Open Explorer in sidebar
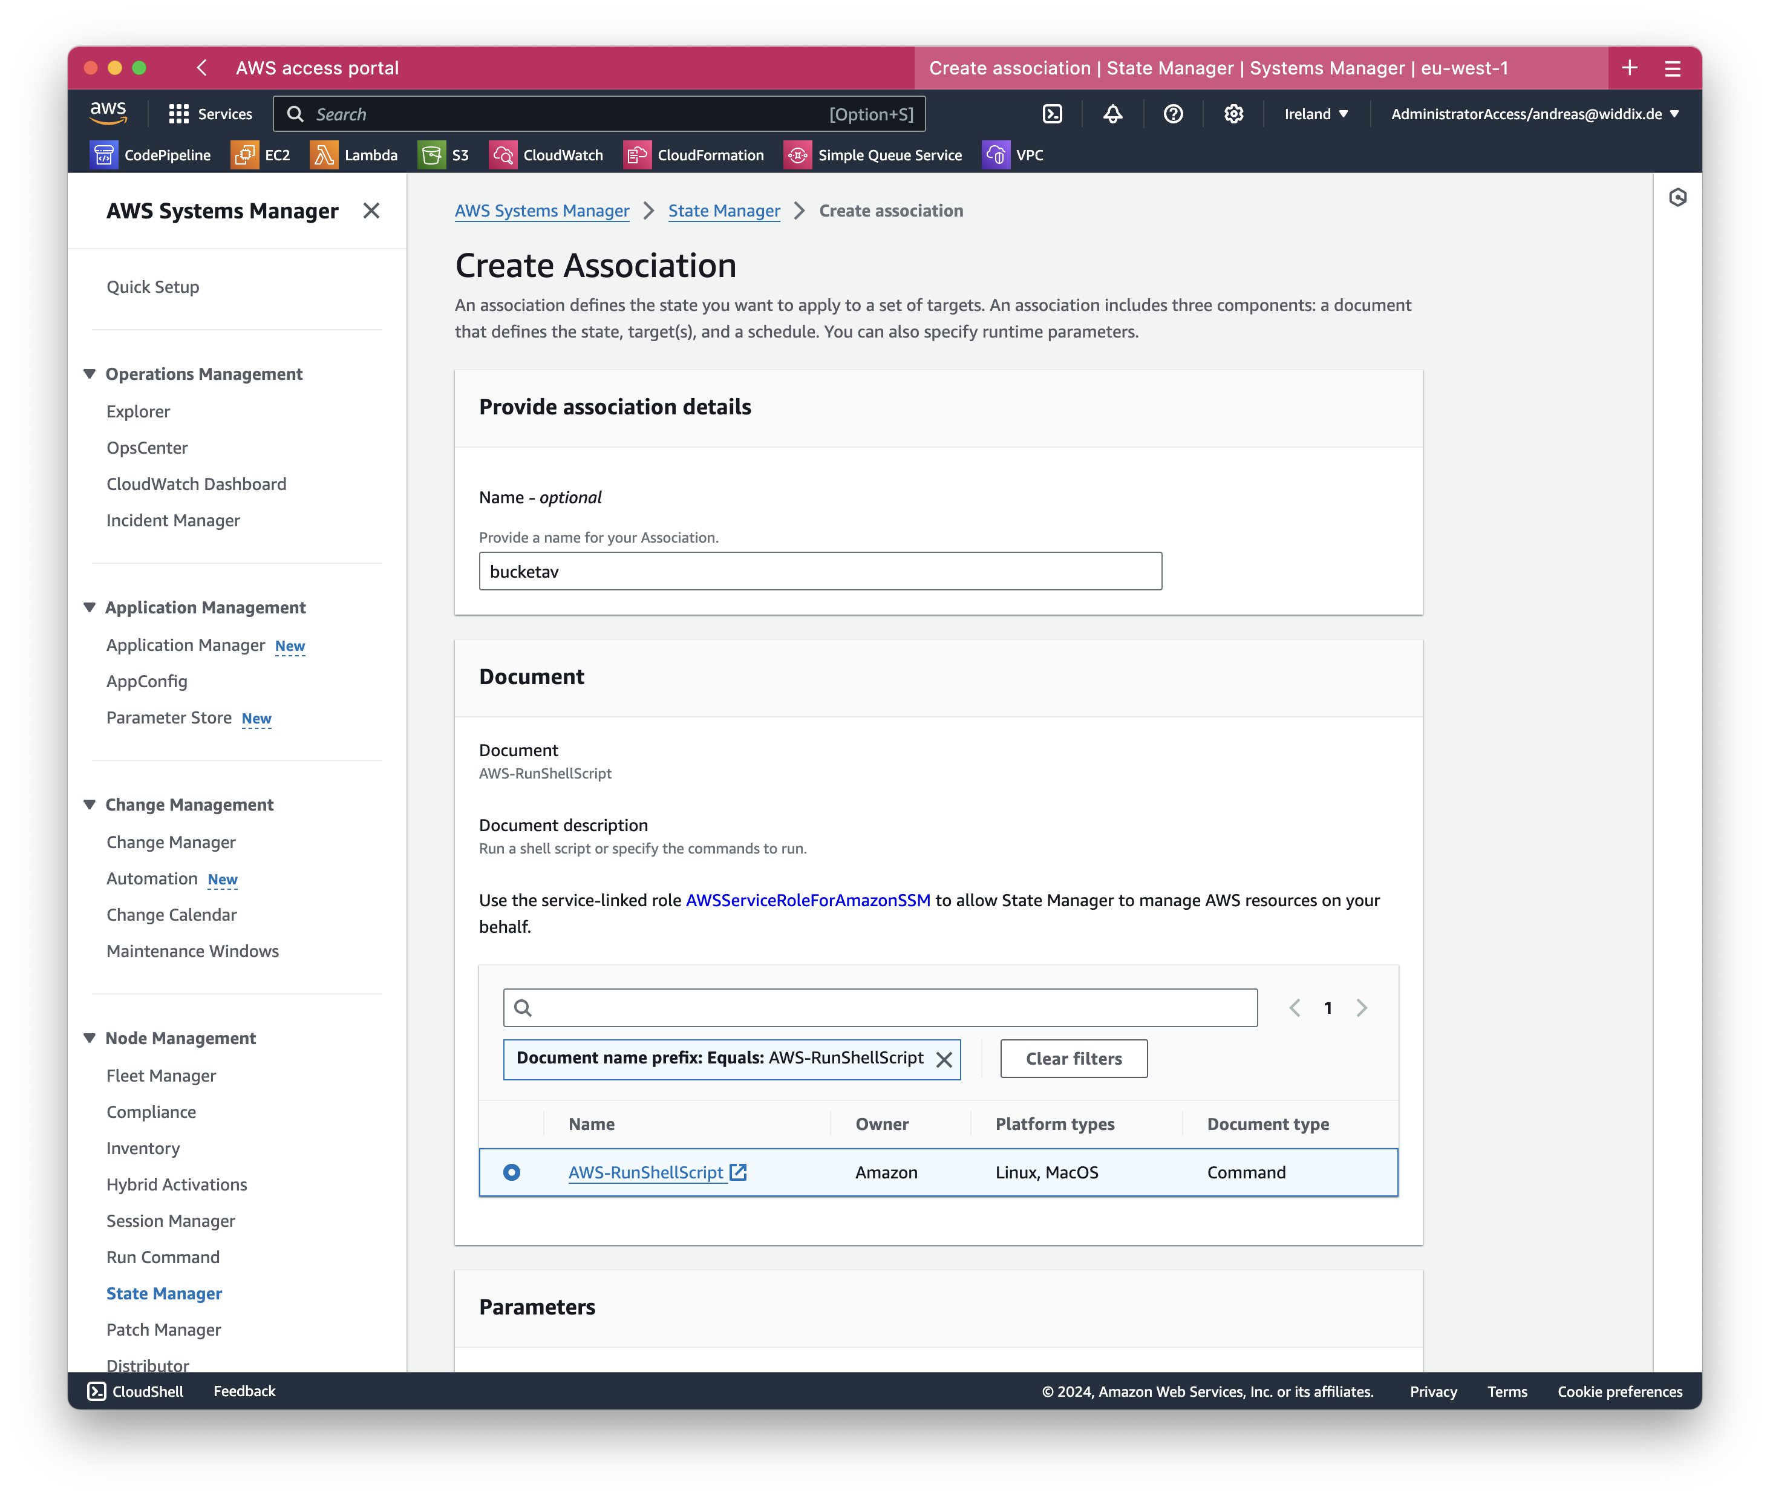1770x1499 pixels. pos(138,411)
